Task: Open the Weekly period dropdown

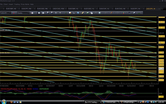Action: coord(28,13)
